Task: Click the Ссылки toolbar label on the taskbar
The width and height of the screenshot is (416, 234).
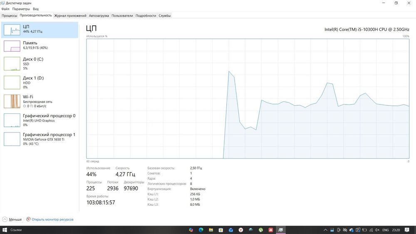Action: tap(16, 230)
